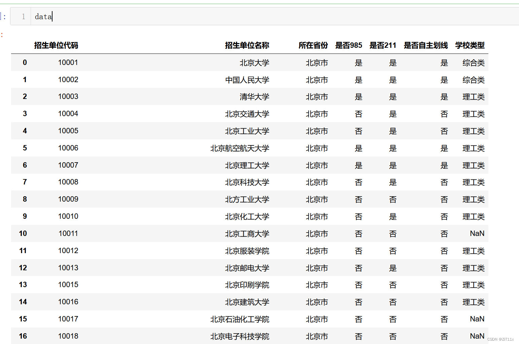
Task: Select the cell 北京邮电大学
Action: tap(247, 268)
